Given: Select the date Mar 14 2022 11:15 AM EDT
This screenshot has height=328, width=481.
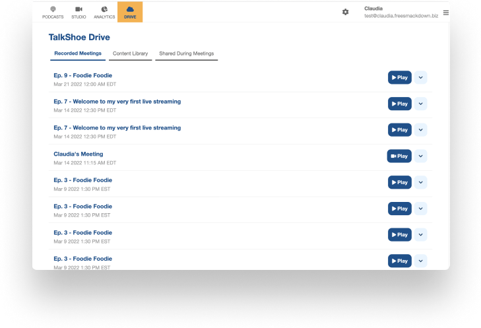Looking at the screenshot, I should tap(85, 163).
